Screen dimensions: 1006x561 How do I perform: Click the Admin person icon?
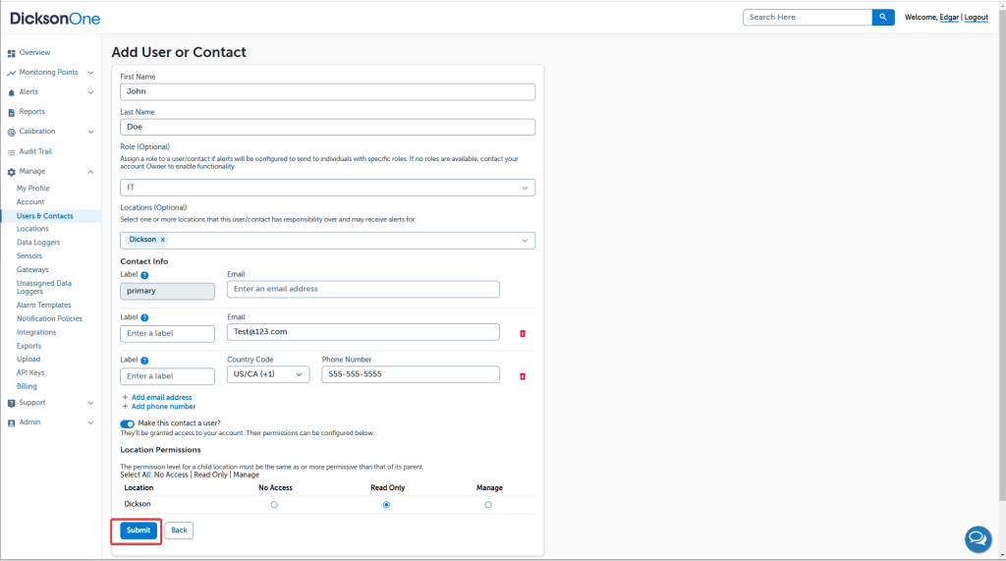click(11, 423)
